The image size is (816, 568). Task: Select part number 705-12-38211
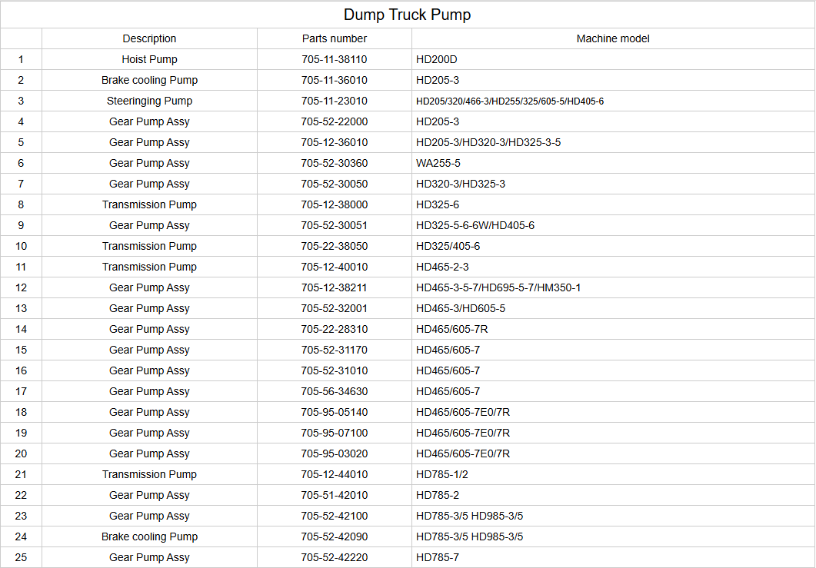coord(334,288)
